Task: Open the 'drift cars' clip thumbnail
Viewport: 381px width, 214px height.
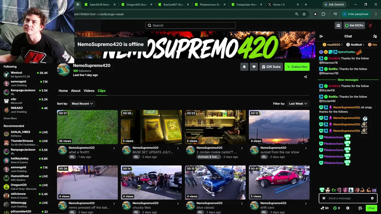Action: pos(279,182)
